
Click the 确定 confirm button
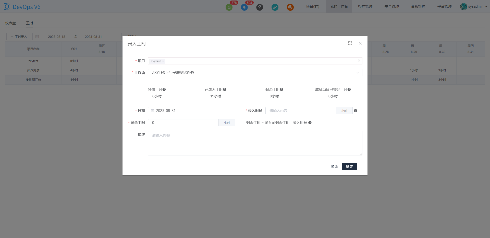(x=349, y=166)
